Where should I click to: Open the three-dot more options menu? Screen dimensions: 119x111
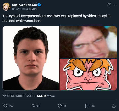[115, 5]
